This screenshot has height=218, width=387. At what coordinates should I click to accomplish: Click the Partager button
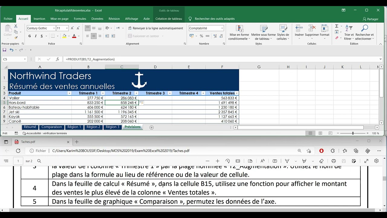pyautogui.click(x=370, y=19)
